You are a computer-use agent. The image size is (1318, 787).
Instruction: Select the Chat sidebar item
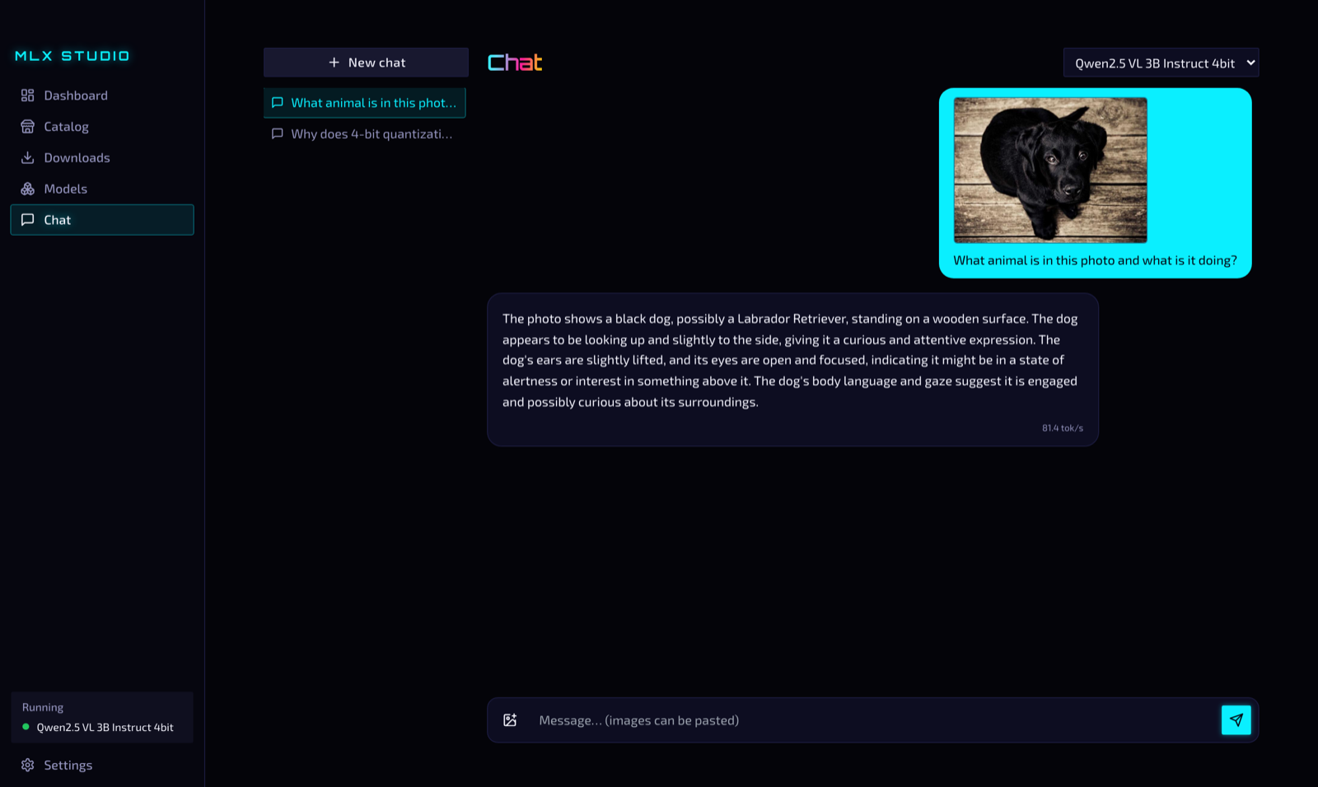(102, 220)
